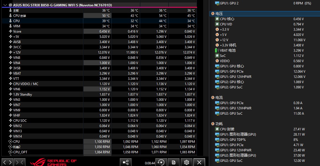Click the 0:08:44 elapsed time readout
This screenshot has height=166, width=320.
pos(150,163)
